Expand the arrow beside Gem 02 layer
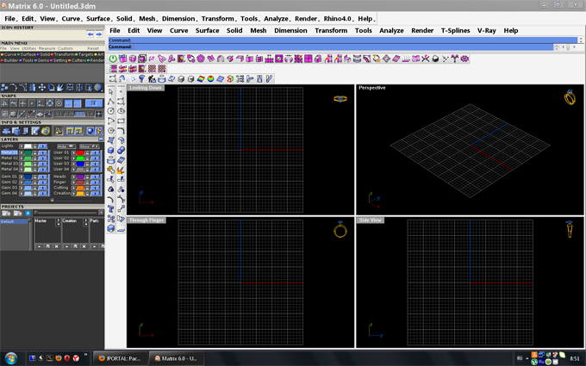The image size is (586, 366). [22, 183]
